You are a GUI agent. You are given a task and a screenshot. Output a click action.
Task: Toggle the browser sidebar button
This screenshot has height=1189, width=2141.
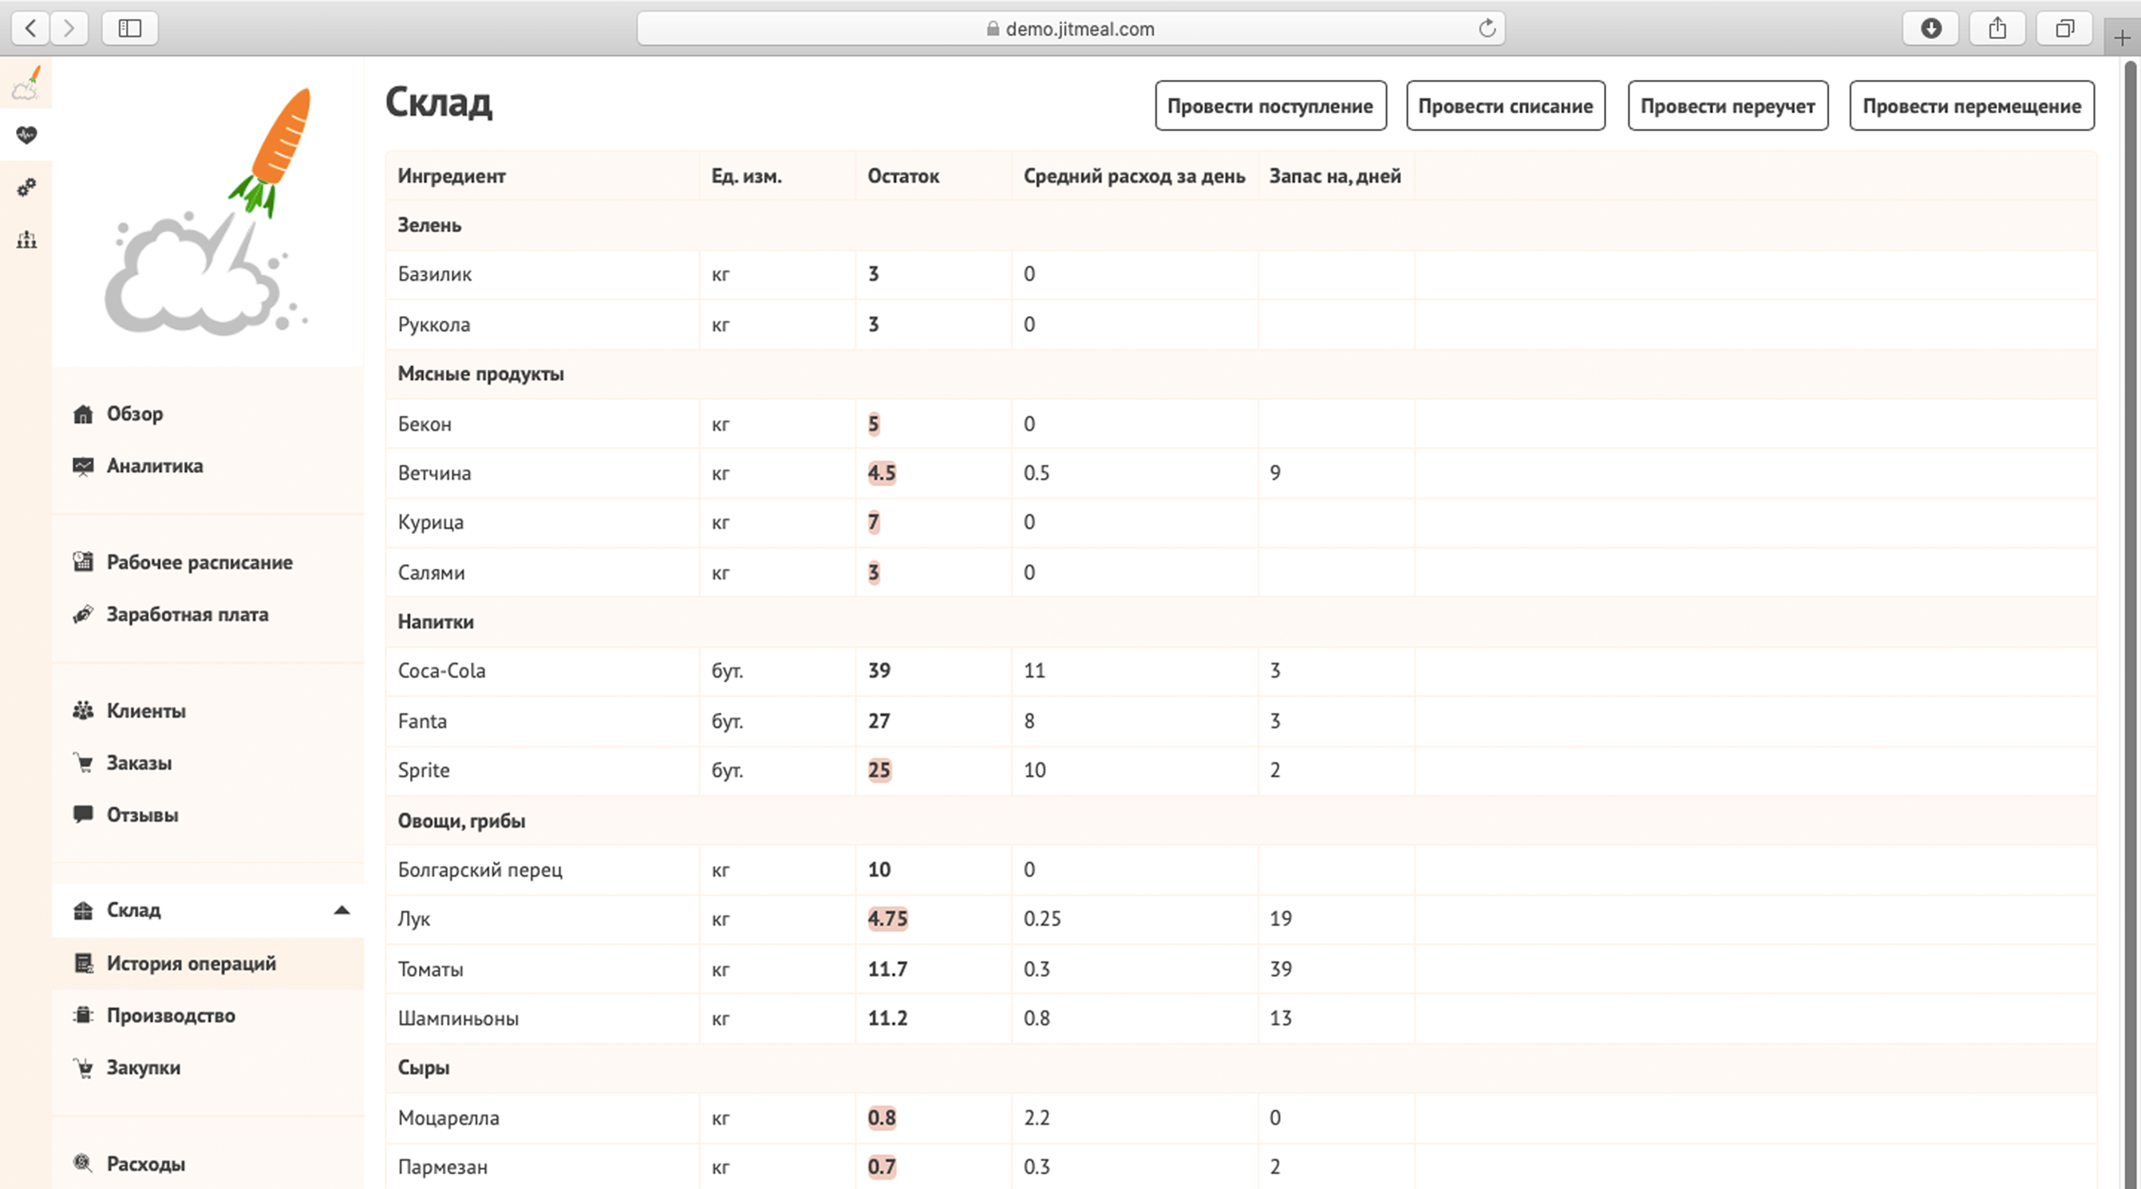pyautogui.click(x=129, y=29)
